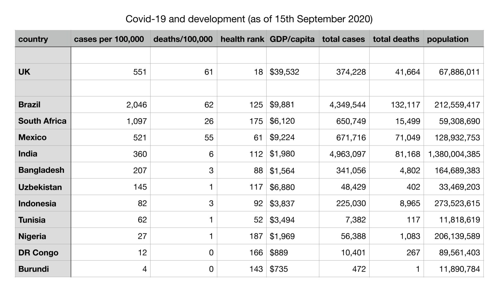Click Brazil's cases per 100,000 value 2,046

click(136, 105)
